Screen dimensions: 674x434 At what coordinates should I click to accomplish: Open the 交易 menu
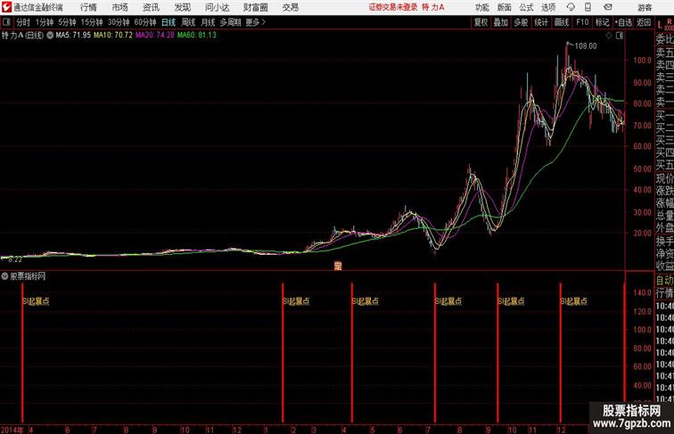[290, 7]
